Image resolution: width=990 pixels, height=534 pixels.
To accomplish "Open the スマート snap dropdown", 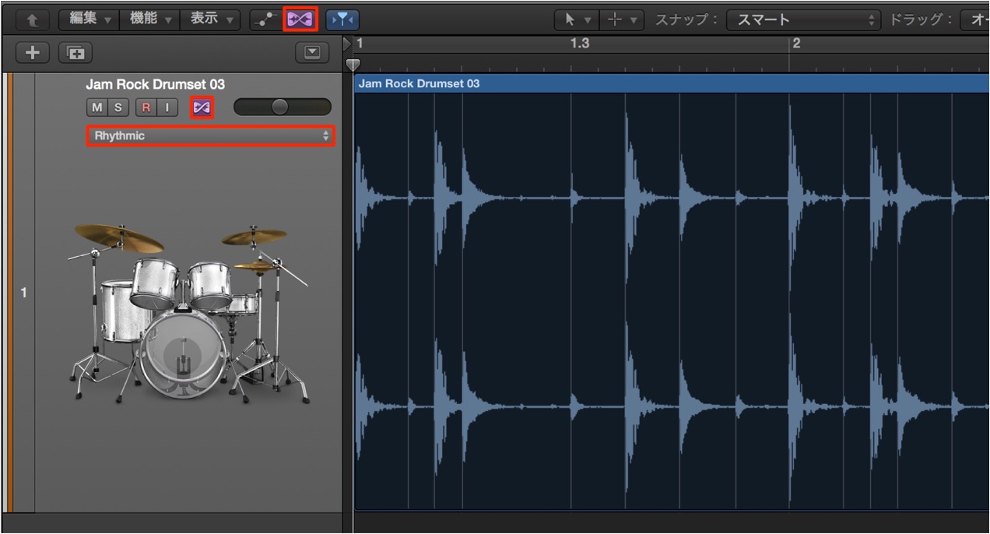I will (803, 19).
